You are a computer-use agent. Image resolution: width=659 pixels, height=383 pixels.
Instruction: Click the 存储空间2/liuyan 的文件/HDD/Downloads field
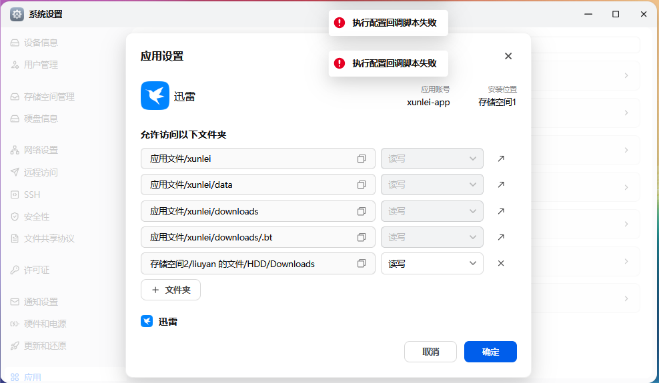click(258, 264)
